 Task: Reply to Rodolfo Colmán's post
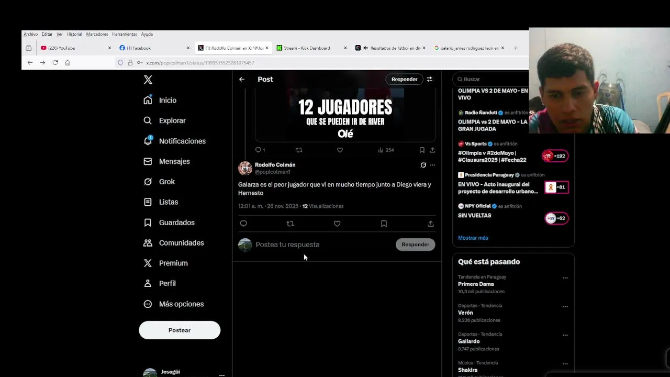pos(243,224)
